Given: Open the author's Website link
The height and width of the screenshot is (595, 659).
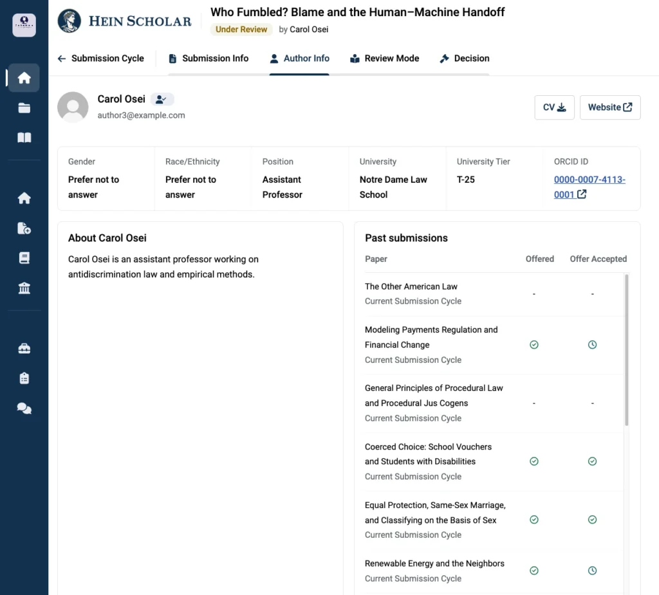Looking at the screenshot, I should (610, 107).
